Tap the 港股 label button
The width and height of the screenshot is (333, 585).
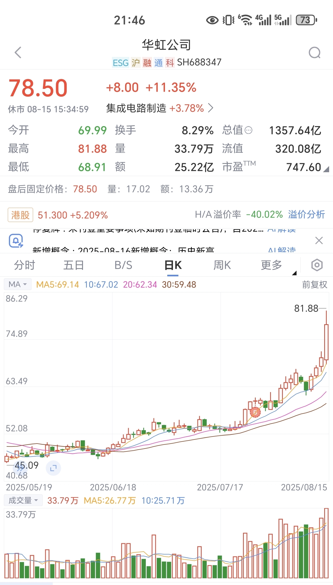point(20,215)
